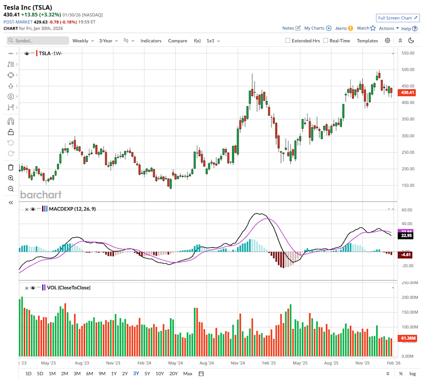Switch to the 1Y range tab

tap(113, 373)
